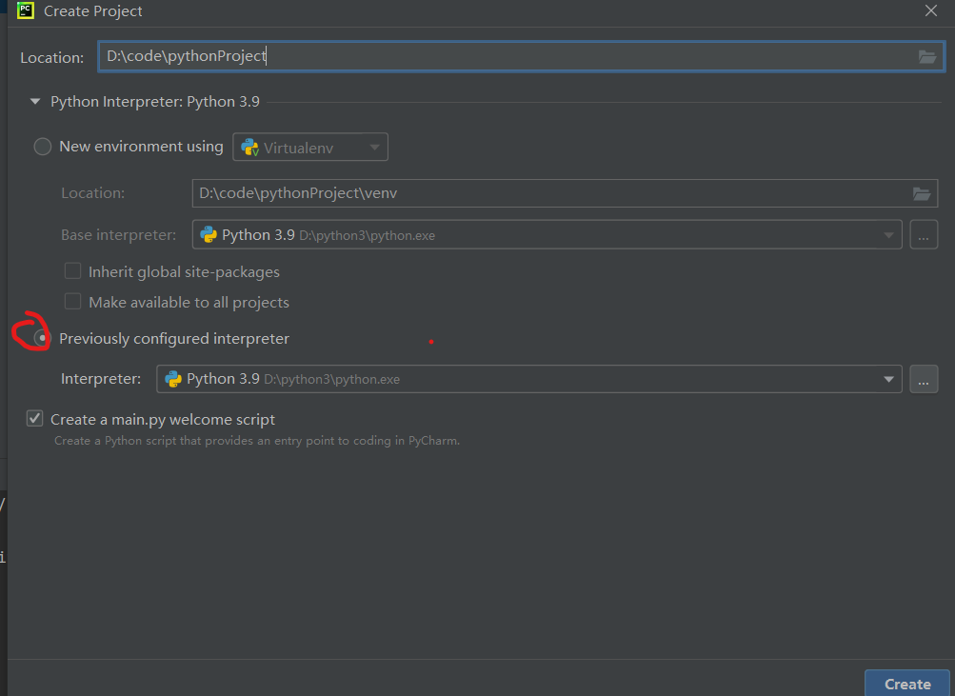
Task: Click the venv Location path field
Action: [x=565, y=193]
